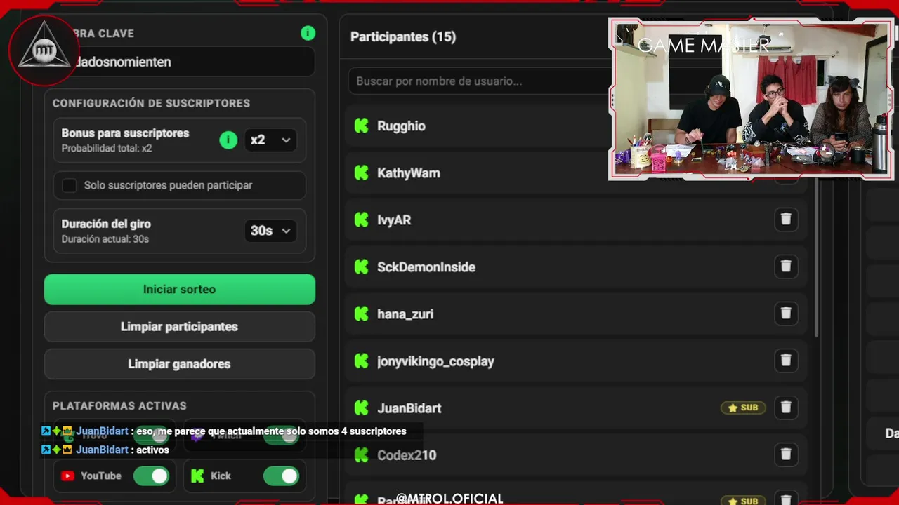The width and height of the screenshot is (899, 505).
Task: Click the 'Configuración de suscriptores' heading
Action: (x=151, y=102)
